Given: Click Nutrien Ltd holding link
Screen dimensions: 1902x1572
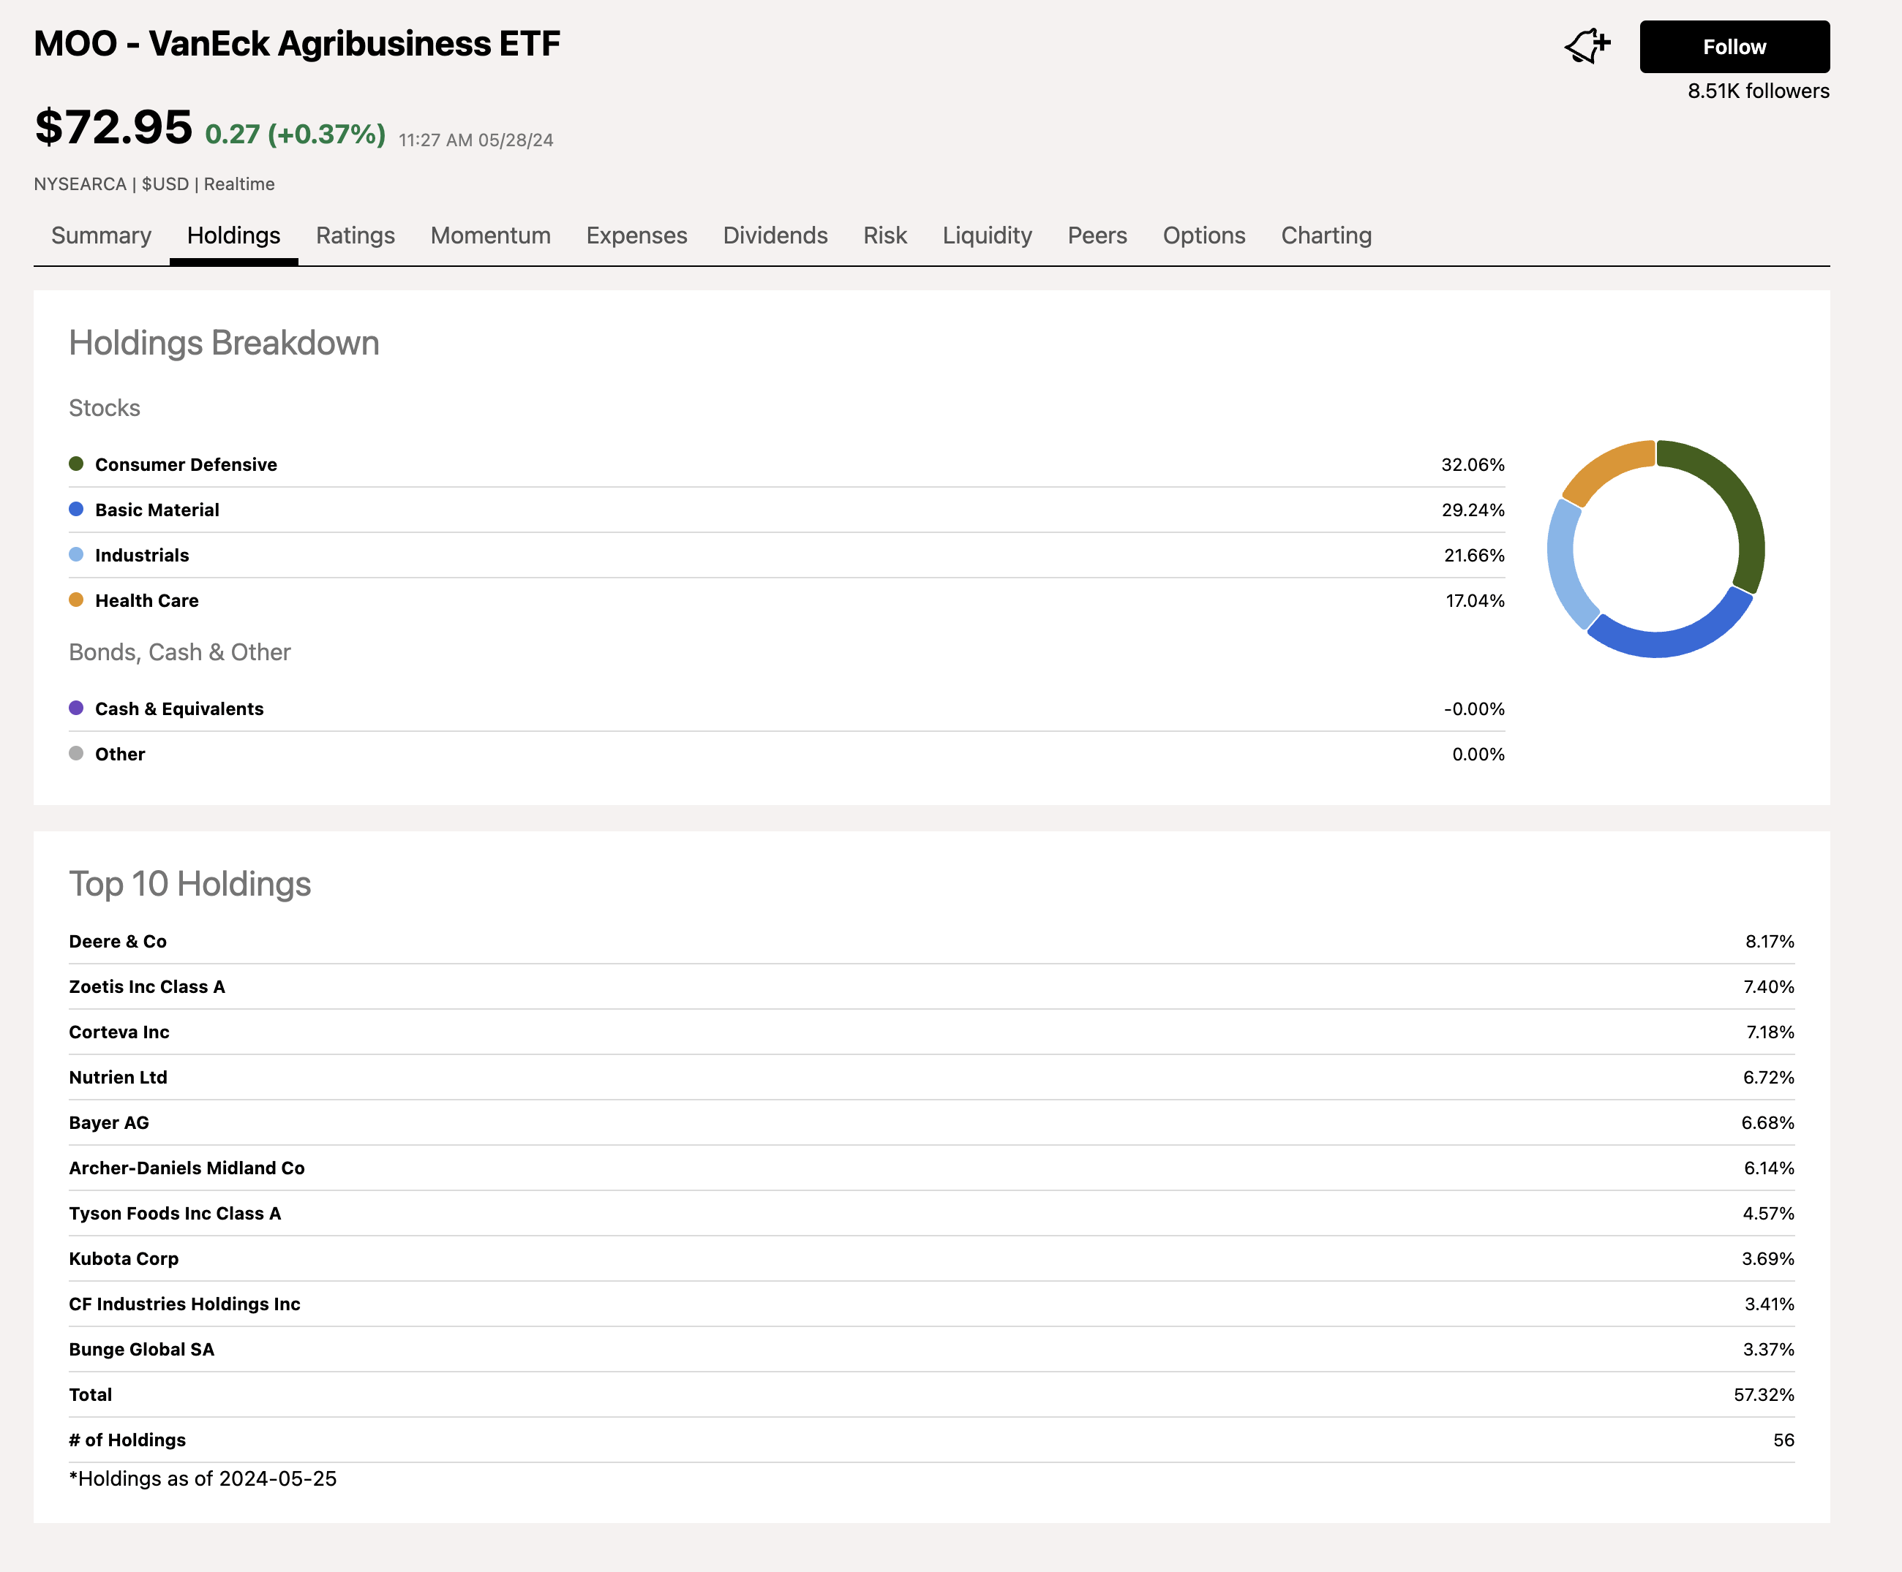Looking at the screenshot, I should [118, 1077].
